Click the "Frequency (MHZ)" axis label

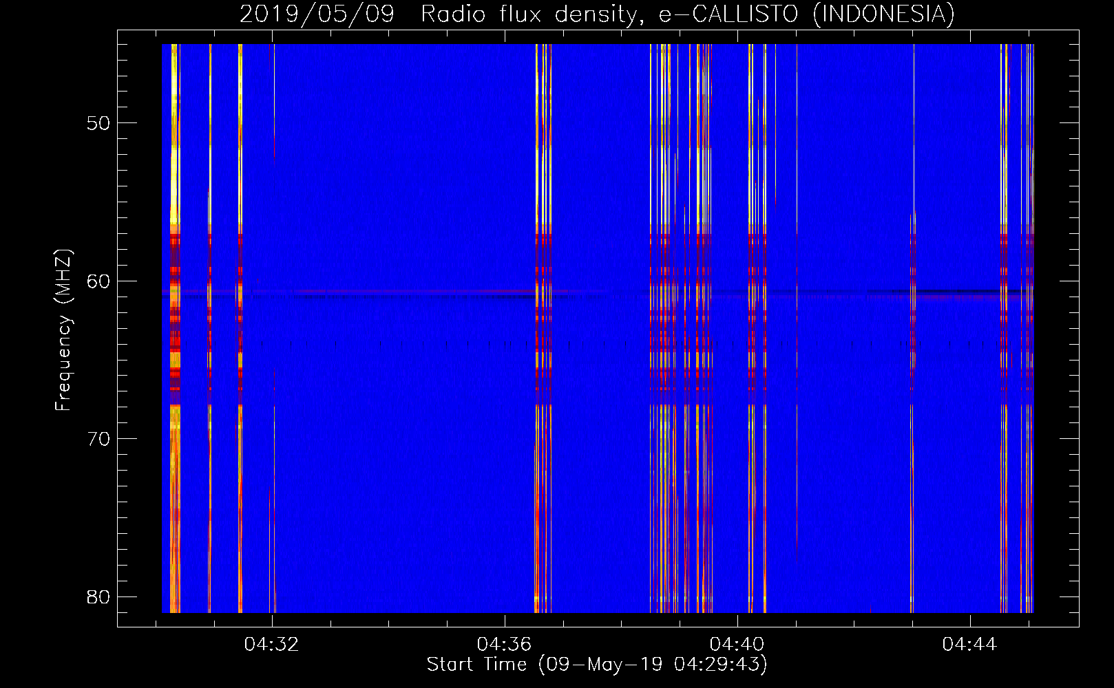tap(63, 330)
